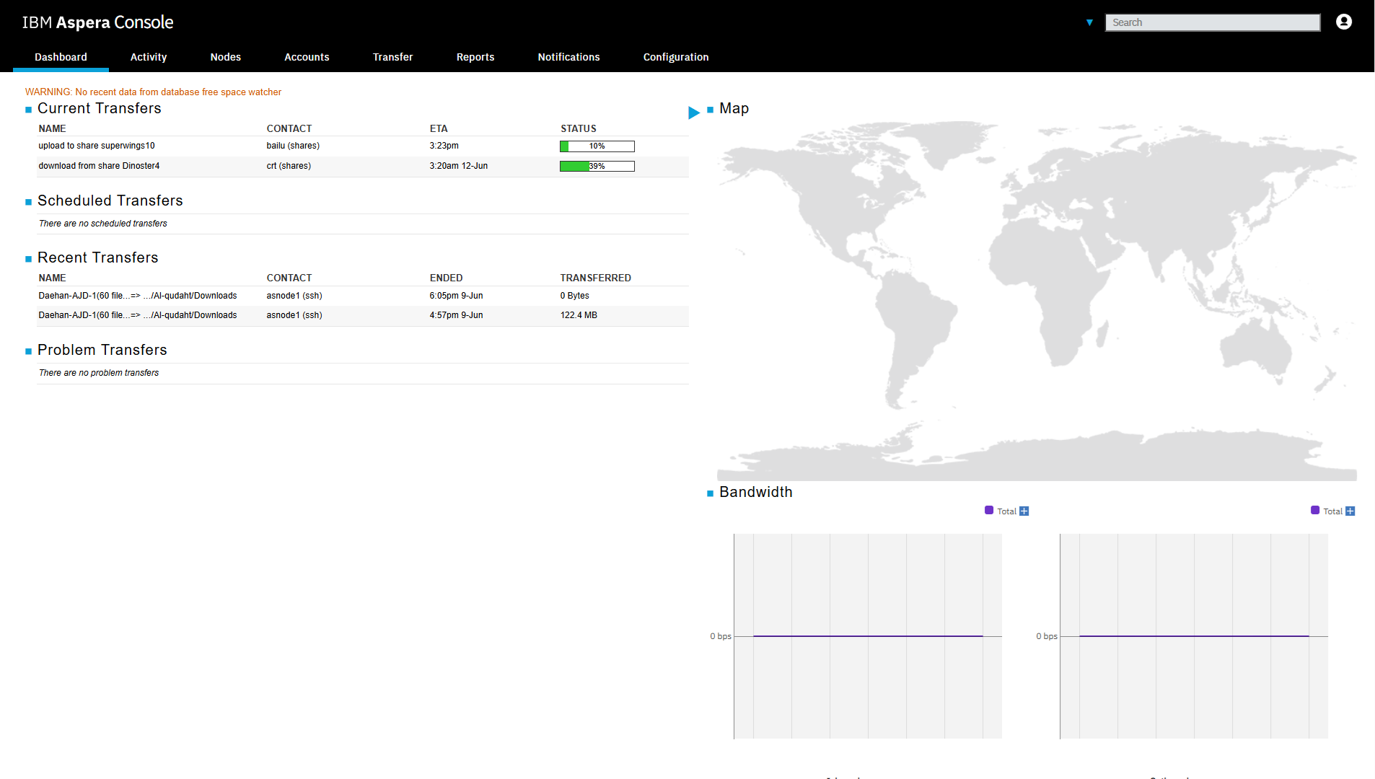
Task: Click the purple Total swatch of the second bandwidth chart
Action: point(1315,511)
